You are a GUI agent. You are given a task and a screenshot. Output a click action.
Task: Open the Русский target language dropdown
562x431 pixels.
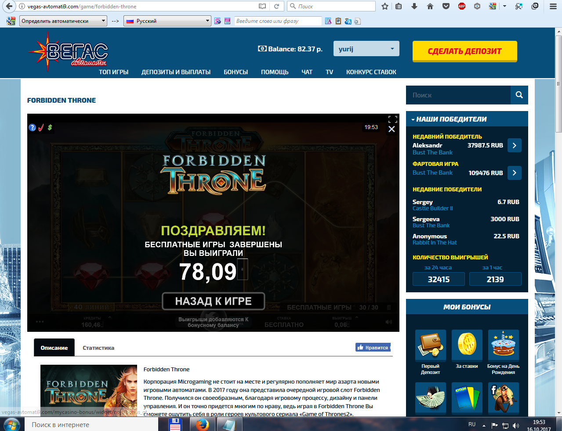[x=167, y=21]
